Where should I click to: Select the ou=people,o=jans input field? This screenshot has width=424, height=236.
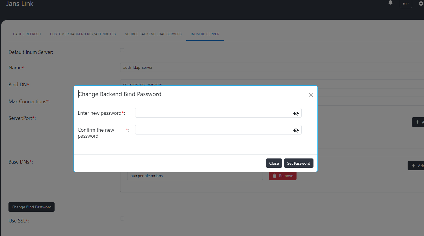(195, 175)
